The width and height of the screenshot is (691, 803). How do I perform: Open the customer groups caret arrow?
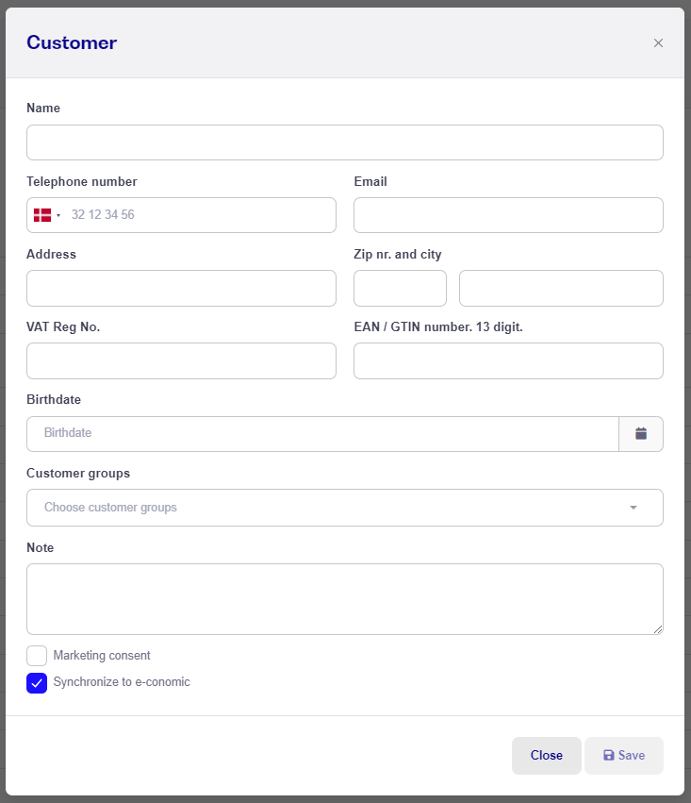(x=633, y=508)
